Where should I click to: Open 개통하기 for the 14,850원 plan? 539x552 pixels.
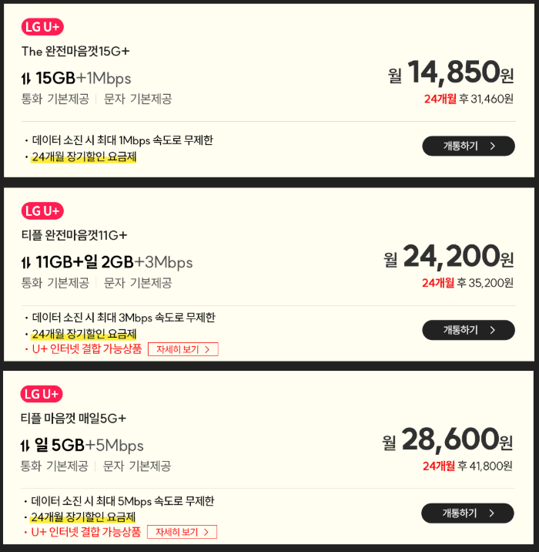point(468,146)
